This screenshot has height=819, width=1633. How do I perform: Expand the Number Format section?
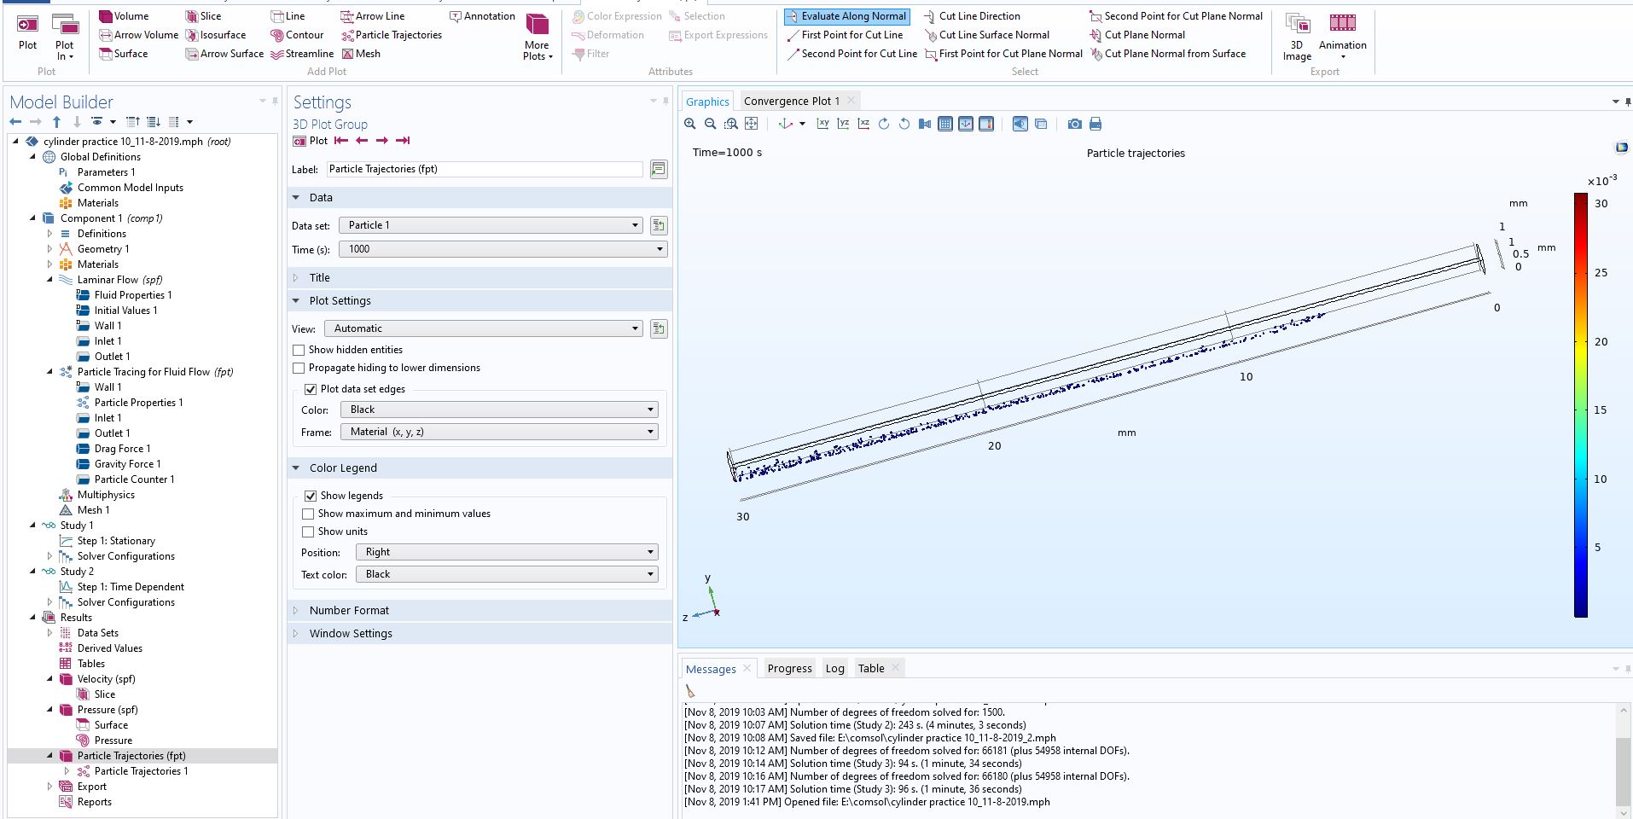(x=349, y=611)
